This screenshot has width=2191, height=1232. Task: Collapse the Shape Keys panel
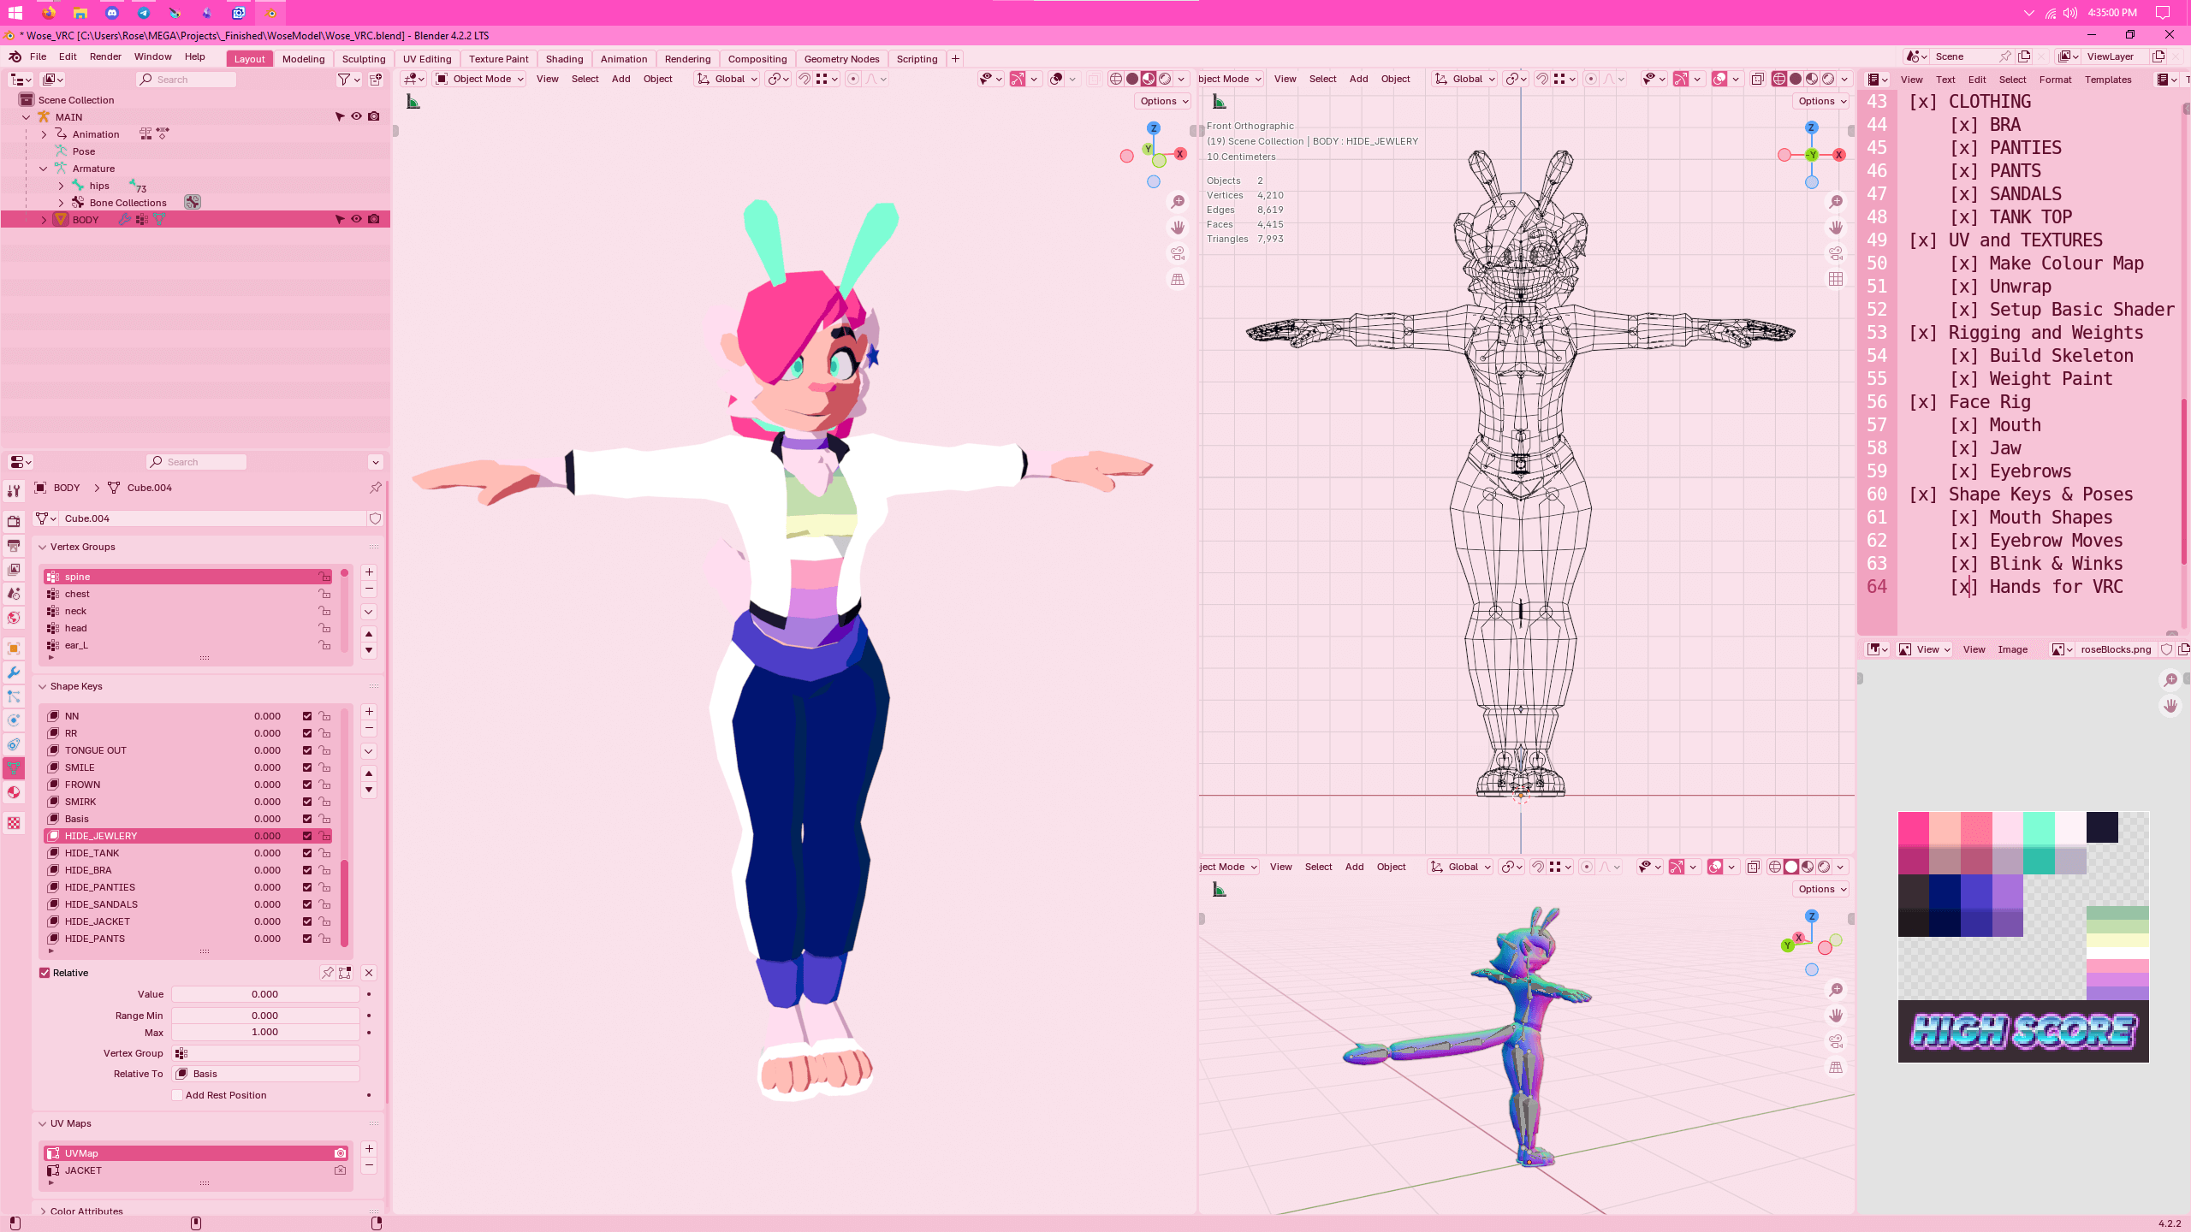pos(42,686)
